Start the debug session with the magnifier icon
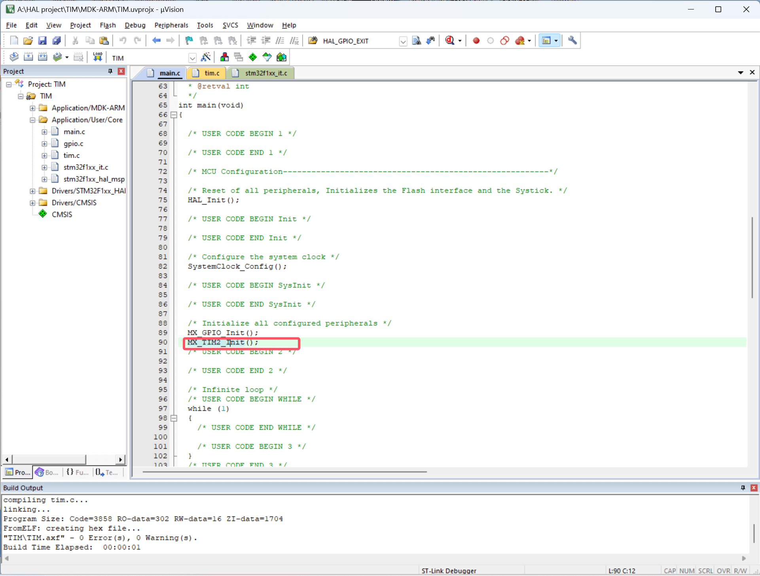 pyautogui.click(x=450, y=41)
